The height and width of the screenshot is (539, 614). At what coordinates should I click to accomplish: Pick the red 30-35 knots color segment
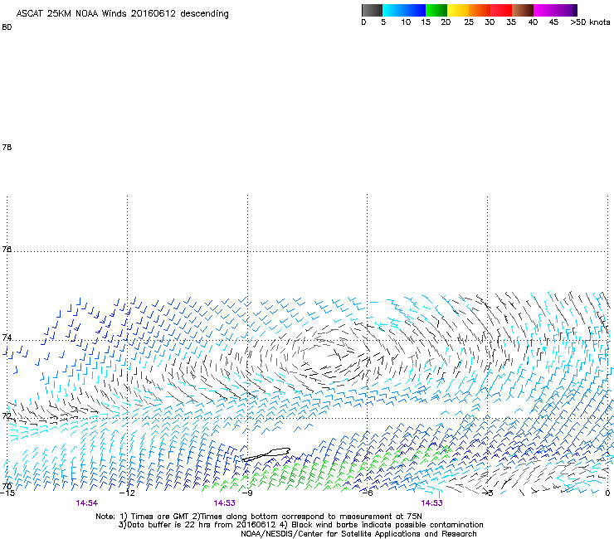coord(501,10)
